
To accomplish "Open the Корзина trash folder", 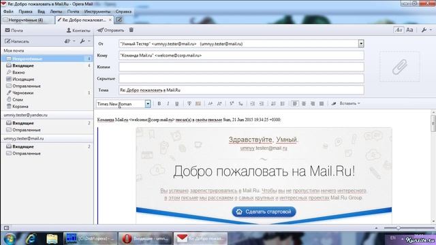I will (47, 106).
